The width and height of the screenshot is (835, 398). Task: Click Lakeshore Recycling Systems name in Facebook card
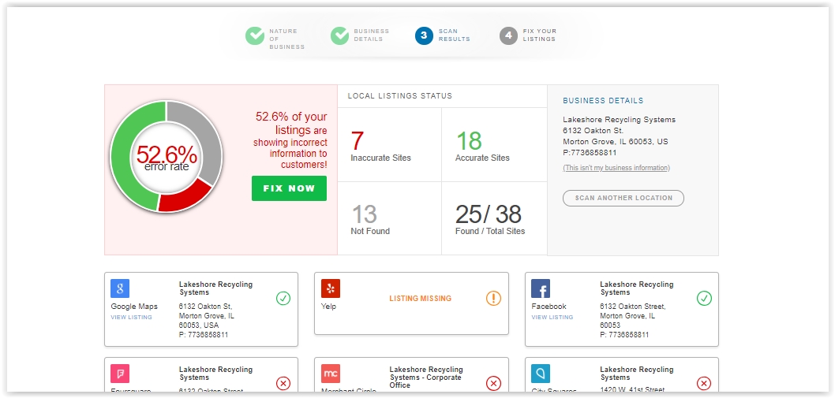[x=636, y=288]
